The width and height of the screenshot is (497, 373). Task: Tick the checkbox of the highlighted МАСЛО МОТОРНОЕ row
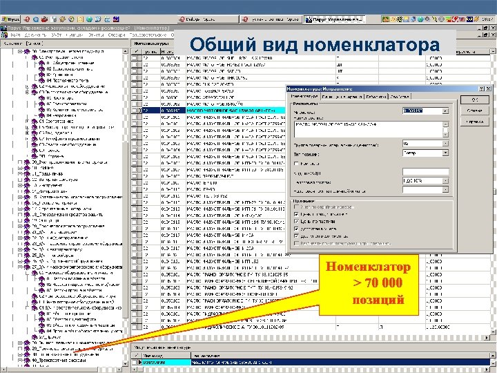tap(135, 111)
